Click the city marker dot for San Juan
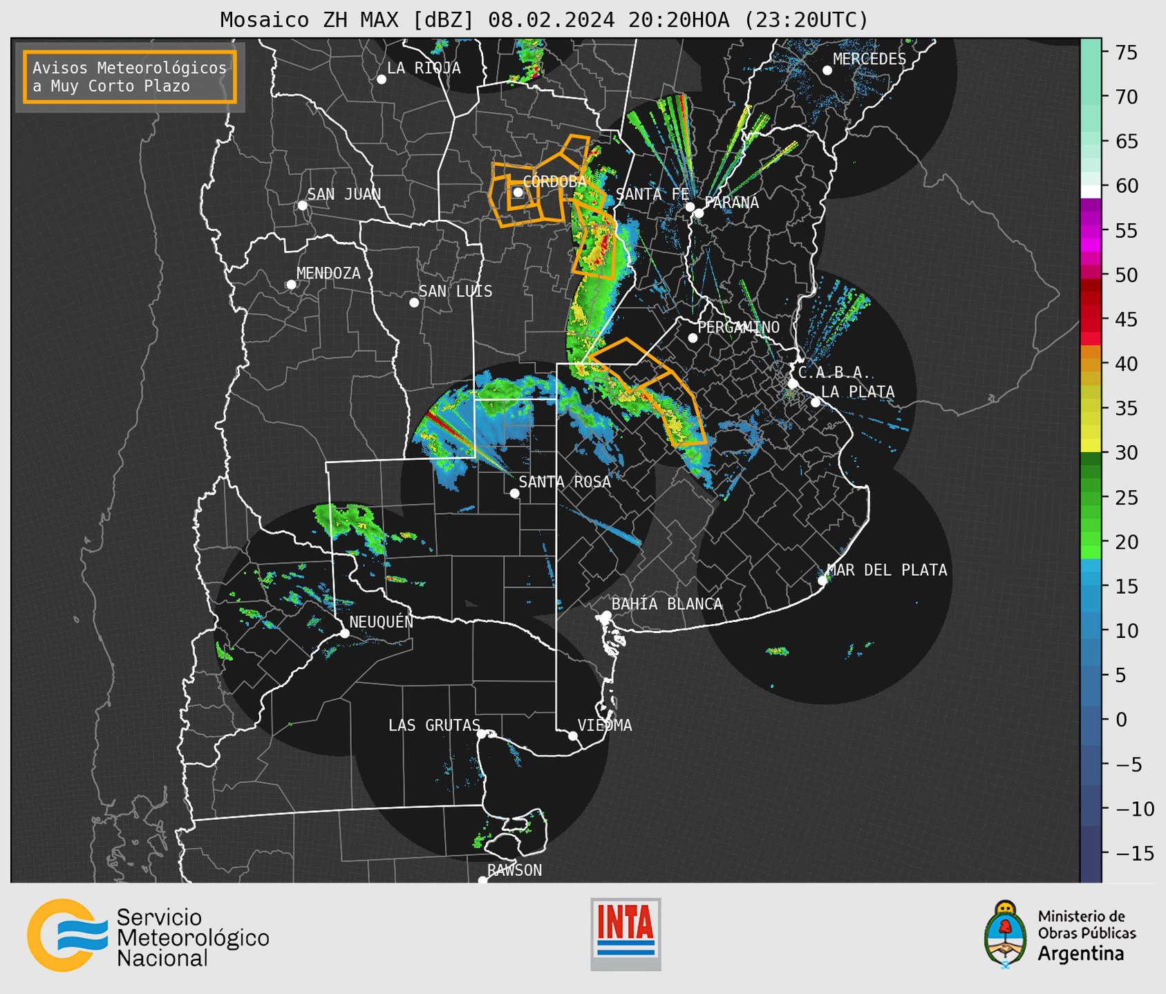 302,205
